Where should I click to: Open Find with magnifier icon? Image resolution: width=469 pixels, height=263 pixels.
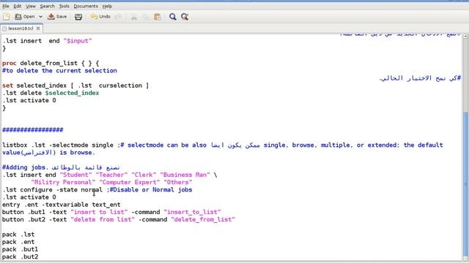pos(173,17)
